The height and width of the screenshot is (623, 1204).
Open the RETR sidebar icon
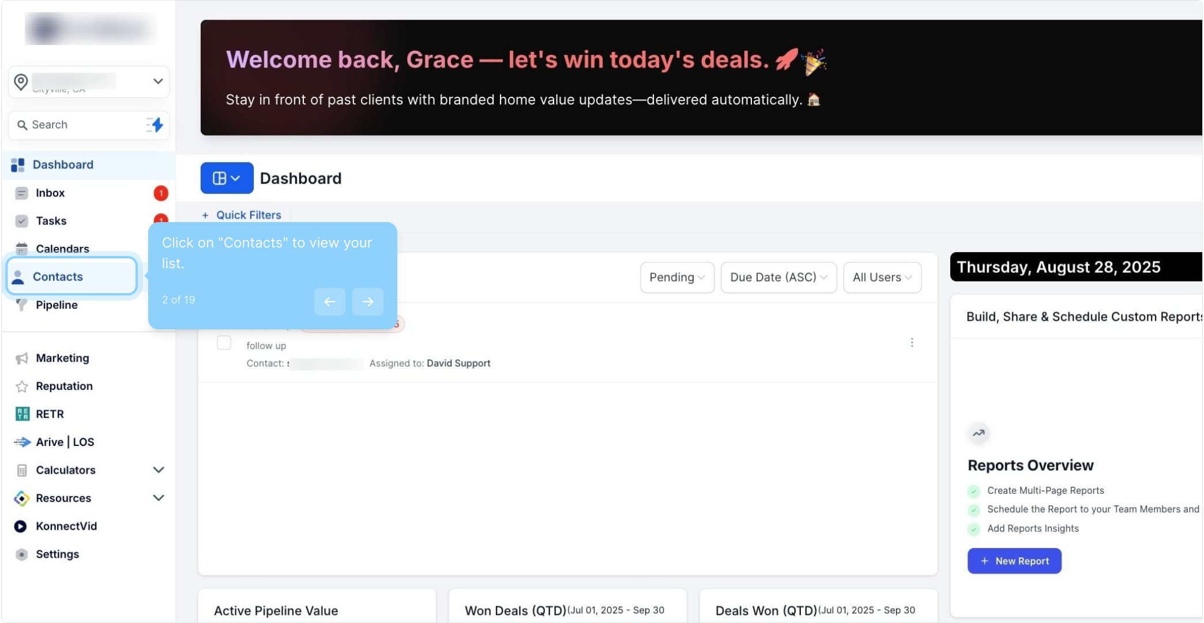(x=22, y=414)
